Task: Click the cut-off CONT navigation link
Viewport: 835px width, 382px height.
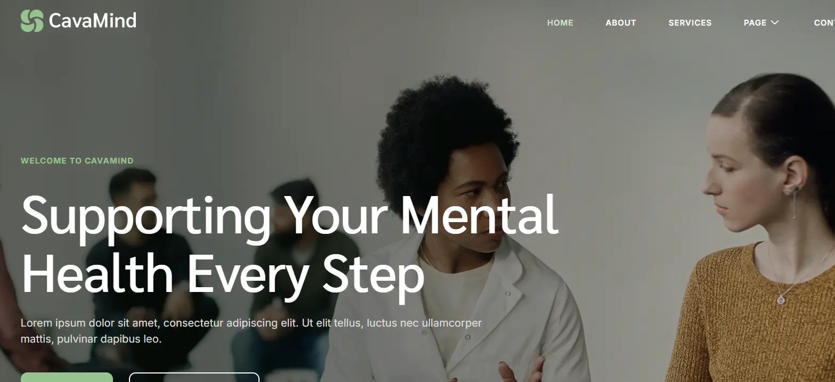Action: tap(824, 23)
